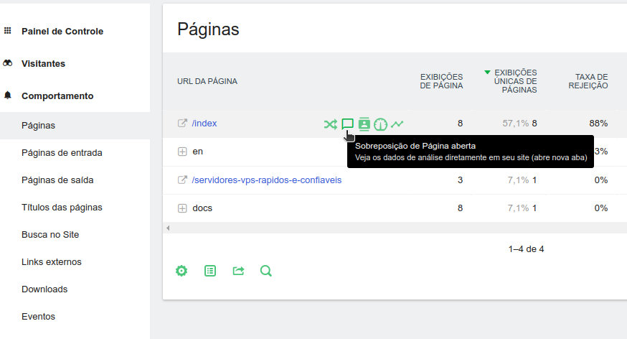Open Page Overlay icon for /index
The height and width of the screenshot is (339, 627).
(347, 124)
